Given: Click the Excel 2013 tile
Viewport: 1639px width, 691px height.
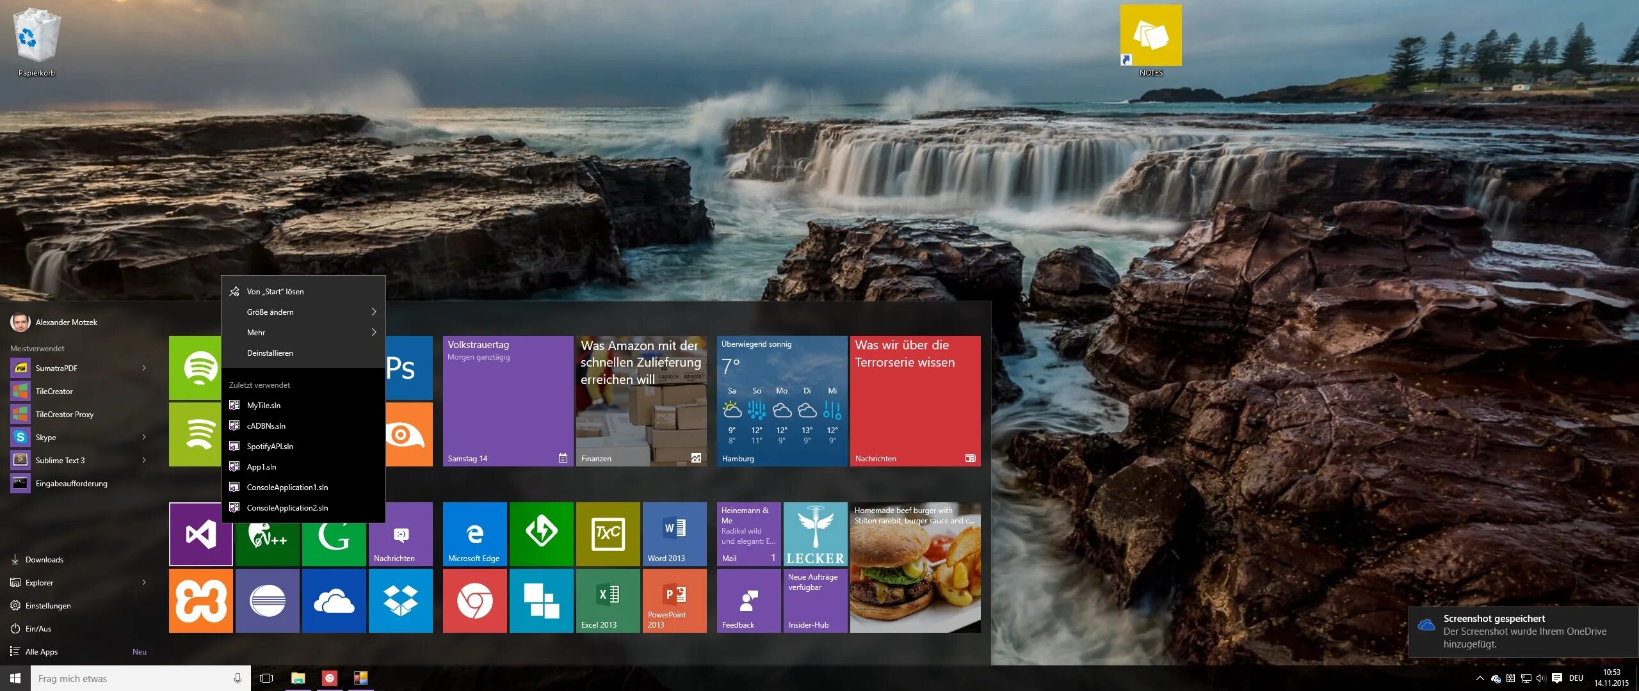Looking at the screenshot, I should (608, 600).
